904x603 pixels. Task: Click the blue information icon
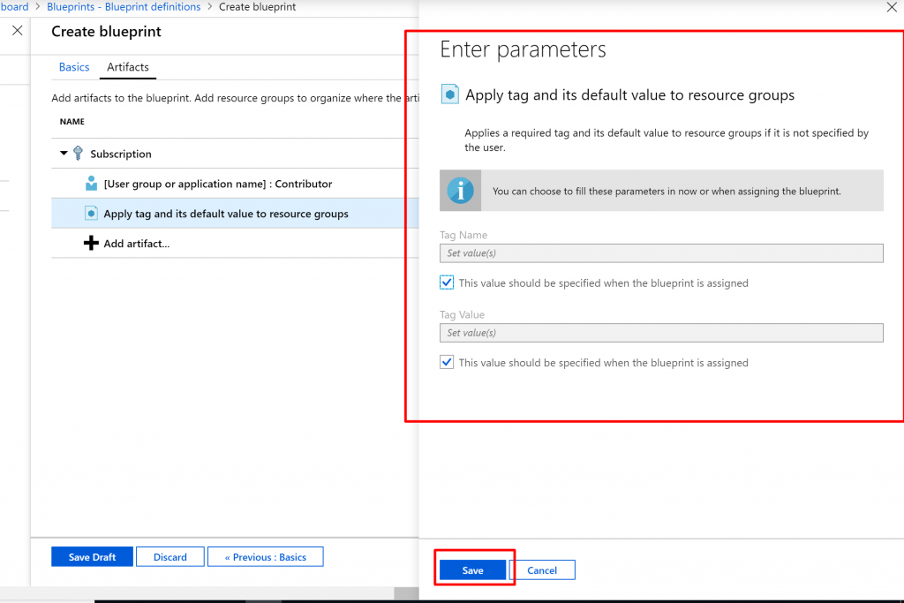click(461, 191)
